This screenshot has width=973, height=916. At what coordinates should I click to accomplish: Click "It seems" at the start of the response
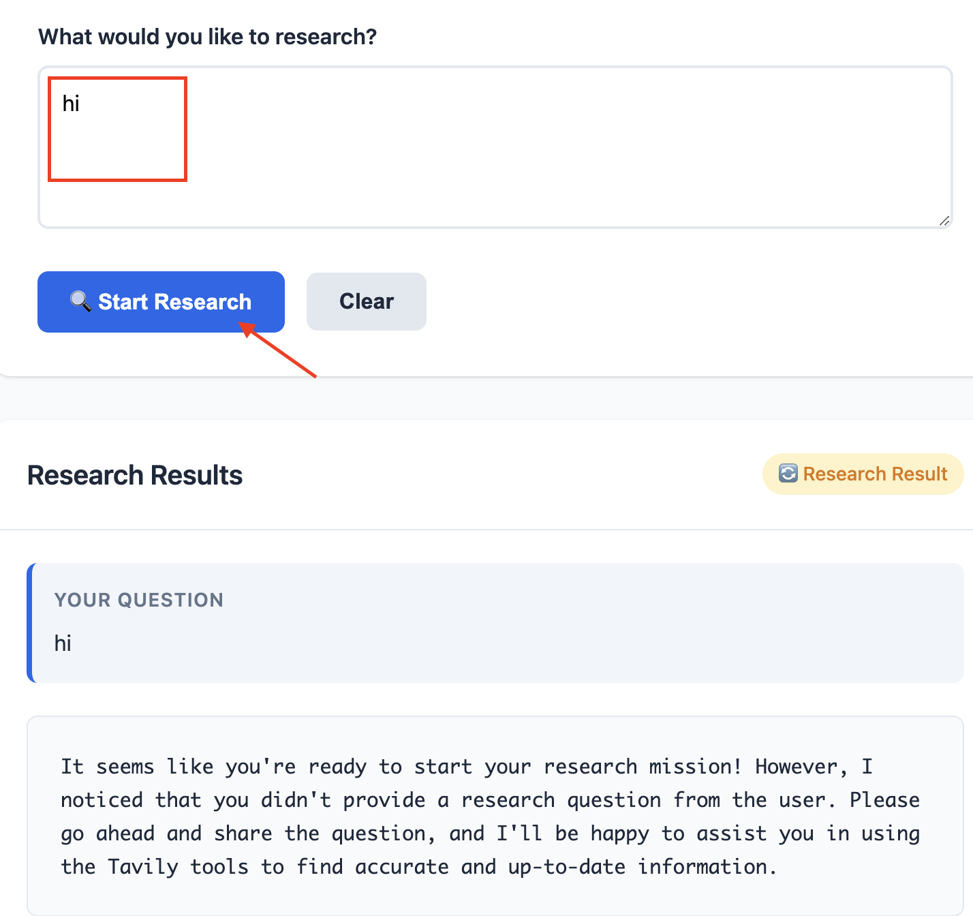click(x=107, y=767)
